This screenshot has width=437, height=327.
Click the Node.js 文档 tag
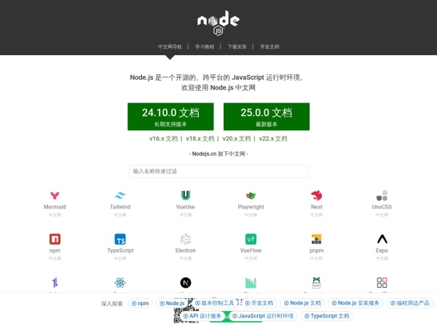point(302,303)
